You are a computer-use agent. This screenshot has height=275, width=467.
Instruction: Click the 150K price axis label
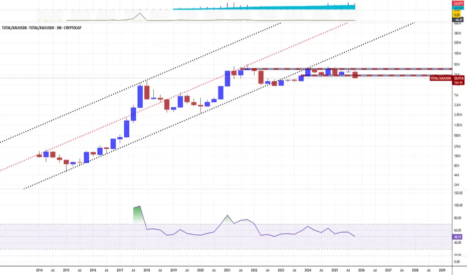coord(457,156)
